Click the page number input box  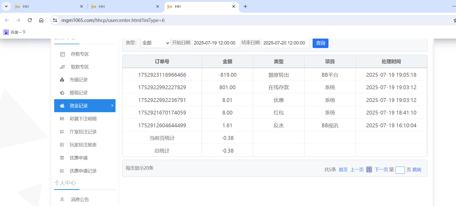coord(400,170)
